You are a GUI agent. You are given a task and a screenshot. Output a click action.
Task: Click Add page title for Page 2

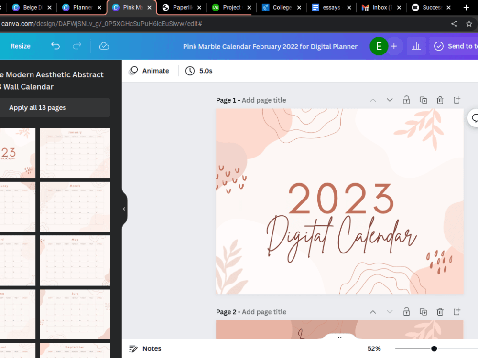tap(264, 312)
